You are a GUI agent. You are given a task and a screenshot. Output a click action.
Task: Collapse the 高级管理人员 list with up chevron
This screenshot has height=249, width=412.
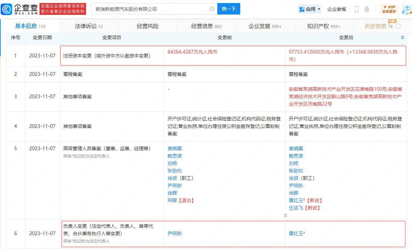(x=285, y=215)
